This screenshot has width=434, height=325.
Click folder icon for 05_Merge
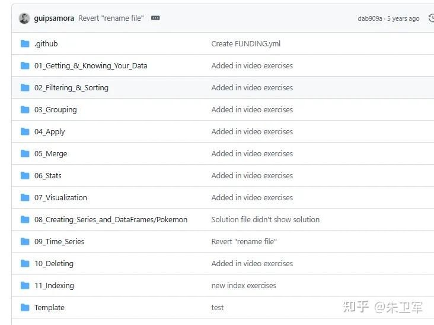[25, 153]
